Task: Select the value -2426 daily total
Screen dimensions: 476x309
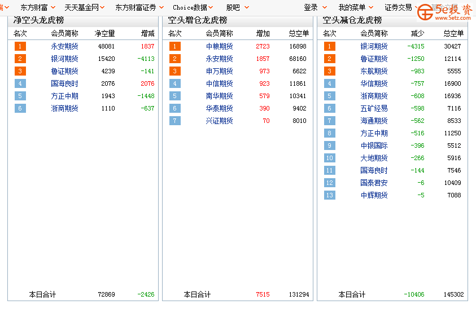Action: click(146, 294)
